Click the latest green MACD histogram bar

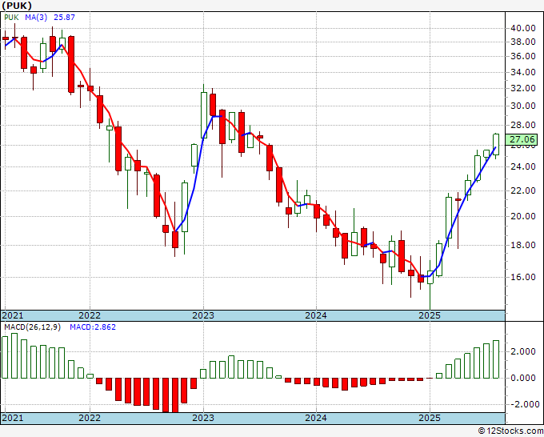496,359
